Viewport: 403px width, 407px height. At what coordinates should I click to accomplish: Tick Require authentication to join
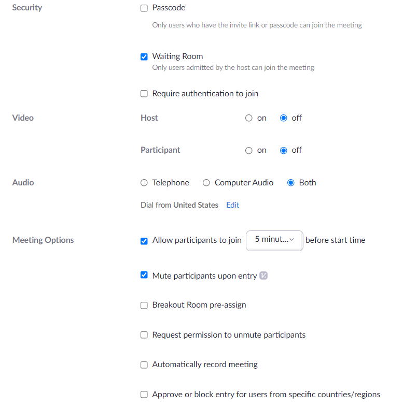tap(144, 94)
